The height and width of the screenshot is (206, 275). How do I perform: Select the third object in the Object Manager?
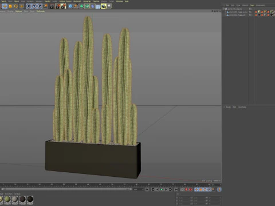(237, 15)
